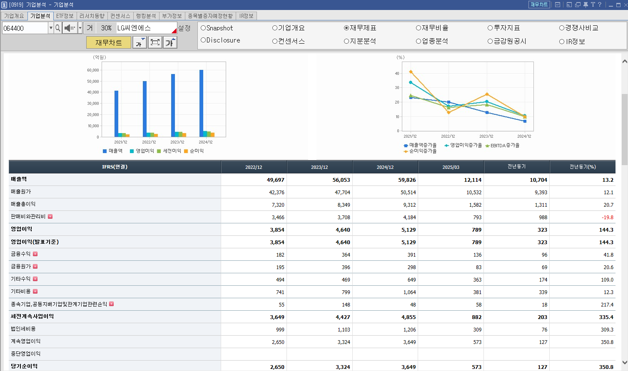The height and width of the screenshot is (371, 628).
Task: Click the 세전계속사업이익 row label
Action: tap(32, 317)
